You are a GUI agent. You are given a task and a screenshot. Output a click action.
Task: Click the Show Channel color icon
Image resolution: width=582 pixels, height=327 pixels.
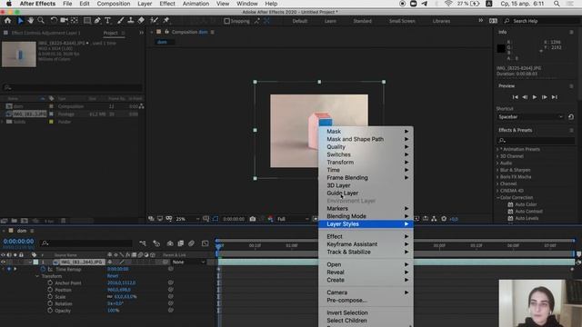point(271,219)
